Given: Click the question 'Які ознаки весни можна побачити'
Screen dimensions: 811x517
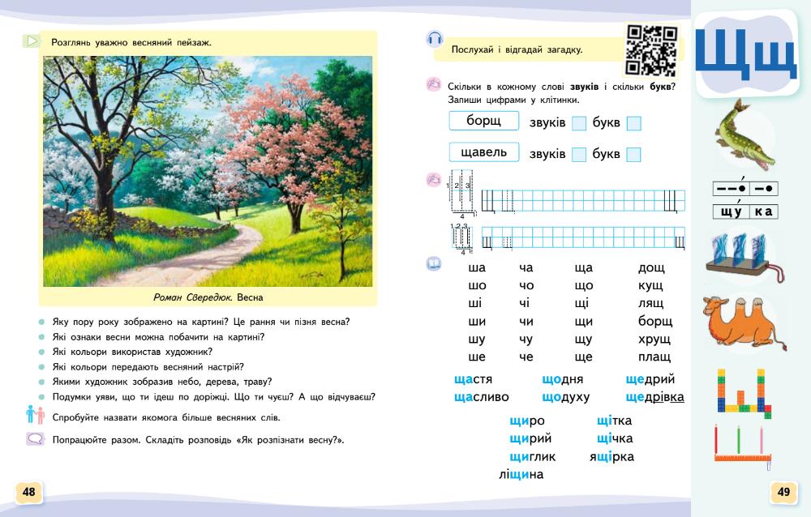Looking at the screenshot, I should tap(158, 337).
